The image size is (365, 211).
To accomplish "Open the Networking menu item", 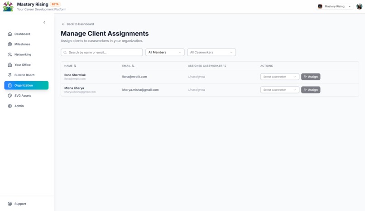I will [26, 54].
